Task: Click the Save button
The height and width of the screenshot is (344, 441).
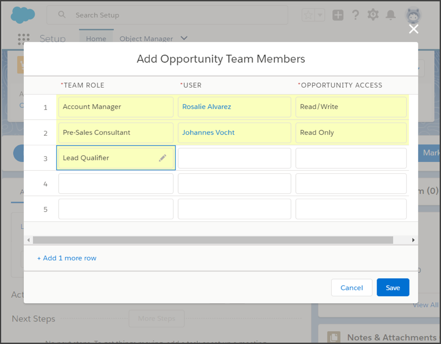Action: point(393,287)
